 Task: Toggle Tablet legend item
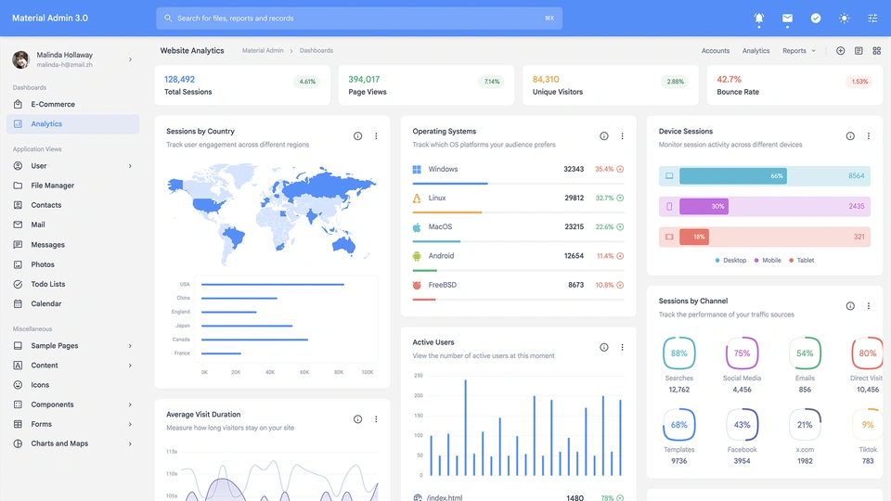pyautogui.click(x=802, y=261)
